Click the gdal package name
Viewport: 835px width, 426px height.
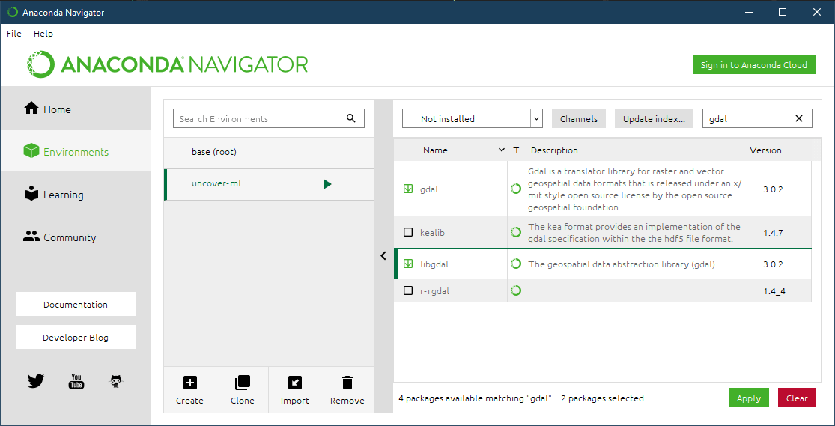pyautogui.click(x=429, y=189)
